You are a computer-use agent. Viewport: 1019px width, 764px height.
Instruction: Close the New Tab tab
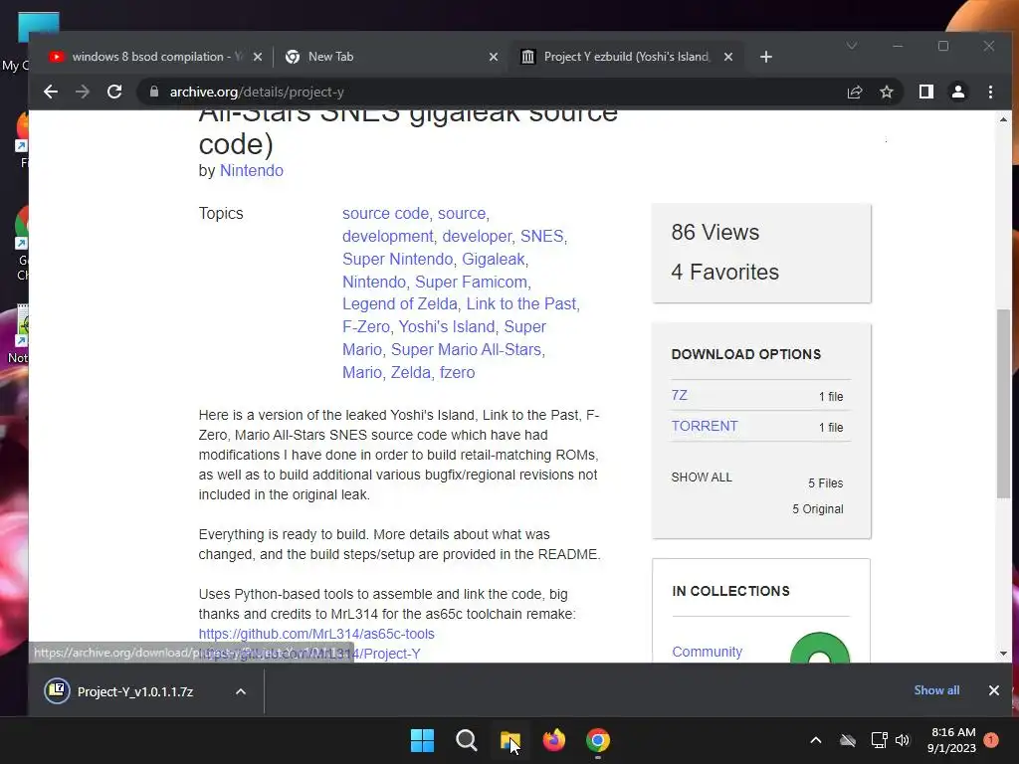click(x=494, y=57)
